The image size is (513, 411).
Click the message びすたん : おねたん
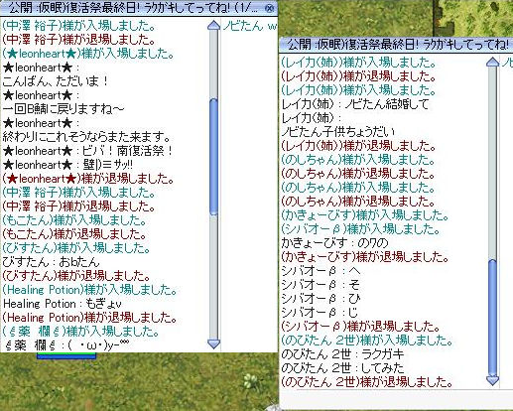click(x=51, y=262)
